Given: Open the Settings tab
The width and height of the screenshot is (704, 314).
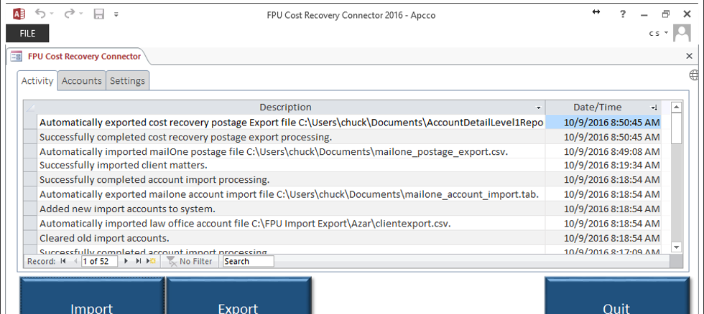Looking at the screenshot, I should (x=128, y=80).
